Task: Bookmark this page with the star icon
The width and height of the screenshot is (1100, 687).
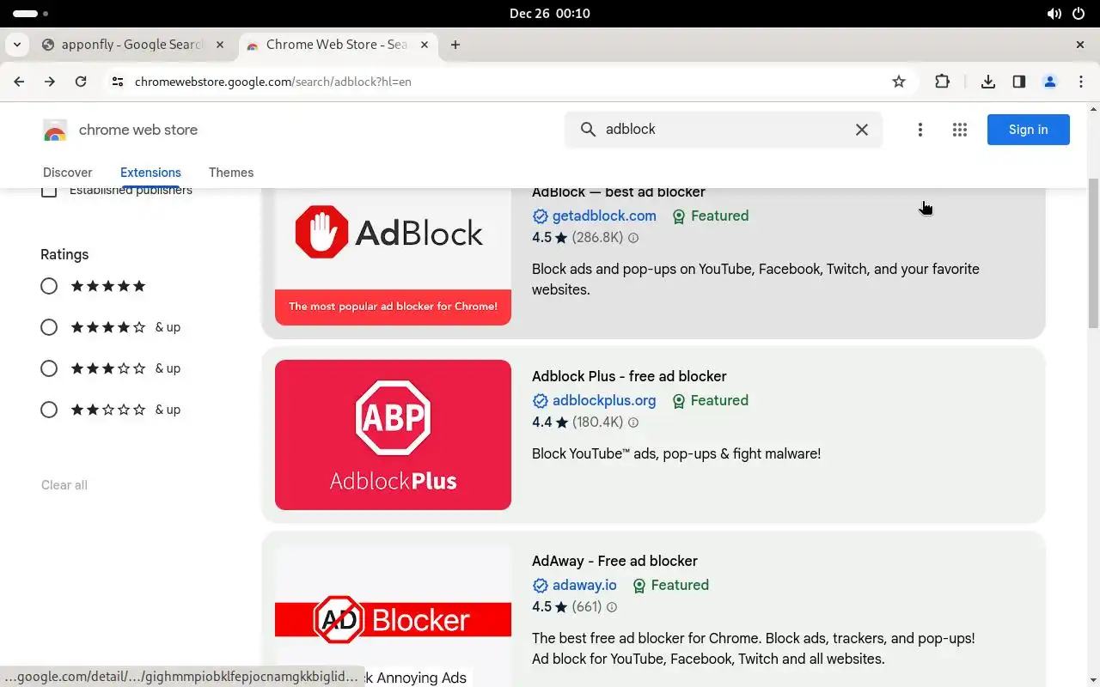Action: point(899,82)
